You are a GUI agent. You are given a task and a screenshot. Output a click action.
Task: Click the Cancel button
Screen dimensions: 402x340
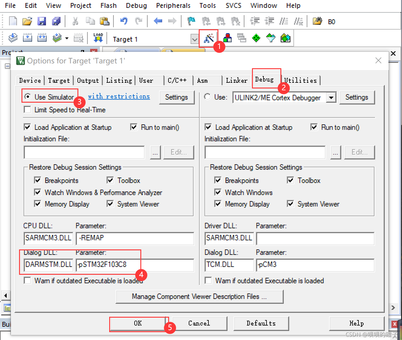pyautogui.click(x=199, y=323)
